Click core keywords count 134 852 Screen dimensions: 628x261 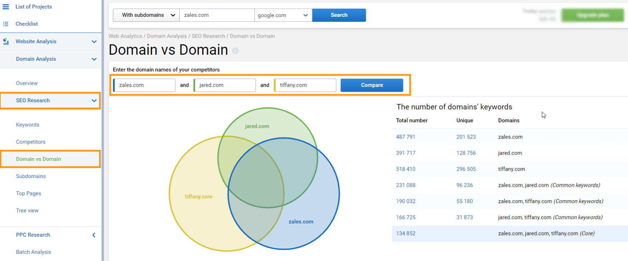click(405, 233)
